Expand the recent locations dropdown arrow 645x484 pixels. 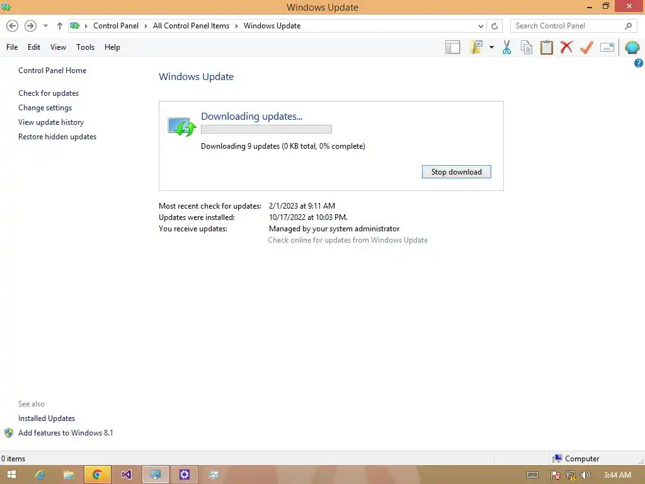(x=45, y=26)
